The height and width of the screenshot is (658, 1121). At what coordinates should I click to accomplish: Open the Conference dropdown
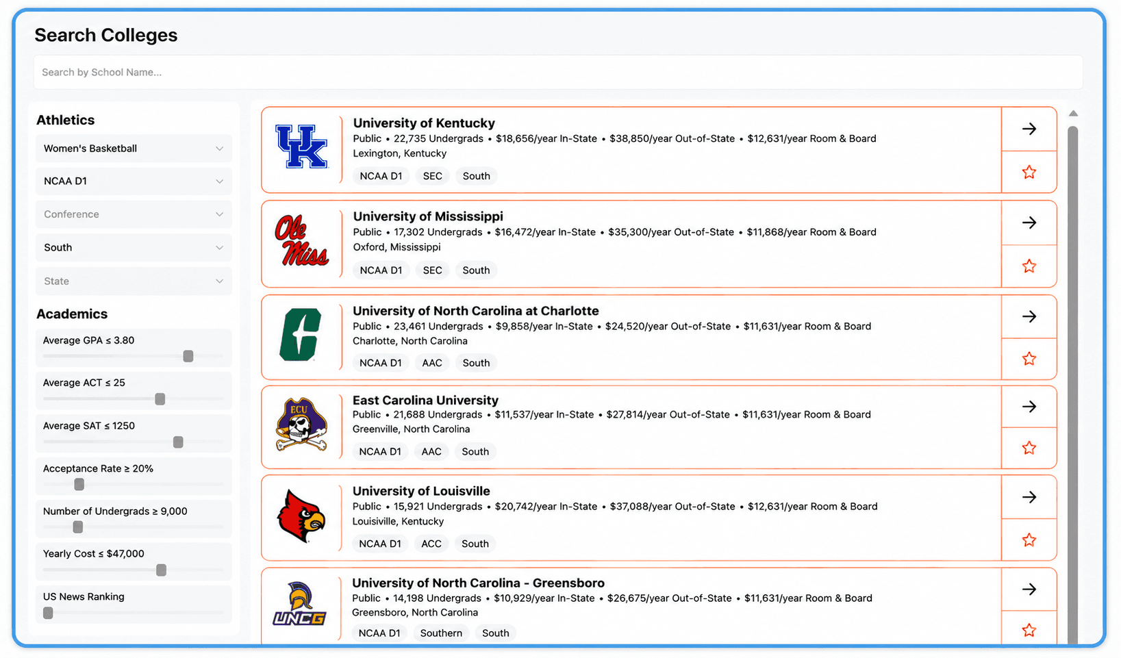[x=134, y=214]
